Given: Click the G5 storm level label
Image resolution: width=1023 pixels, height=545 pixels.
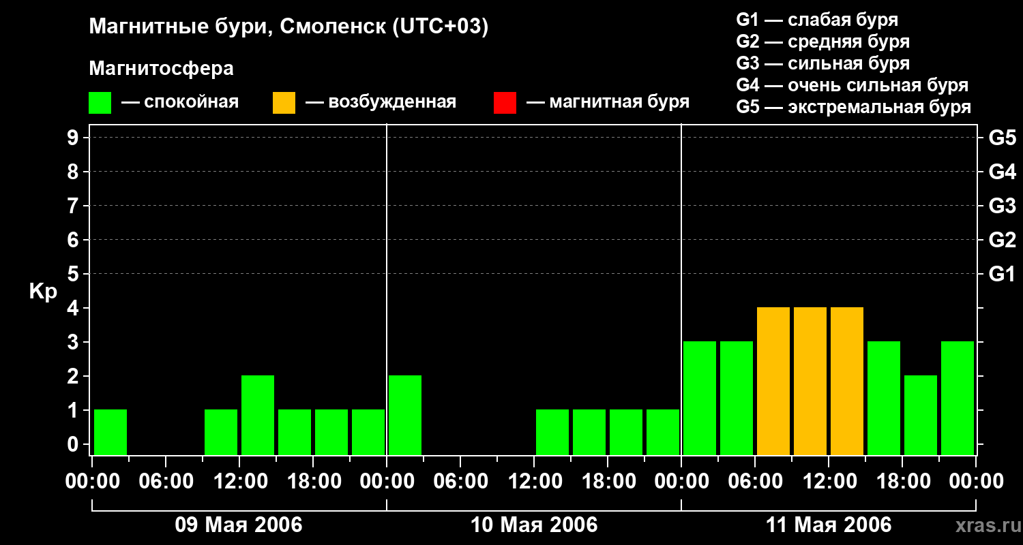Looking at the screenshot, I should point(1002,138).
